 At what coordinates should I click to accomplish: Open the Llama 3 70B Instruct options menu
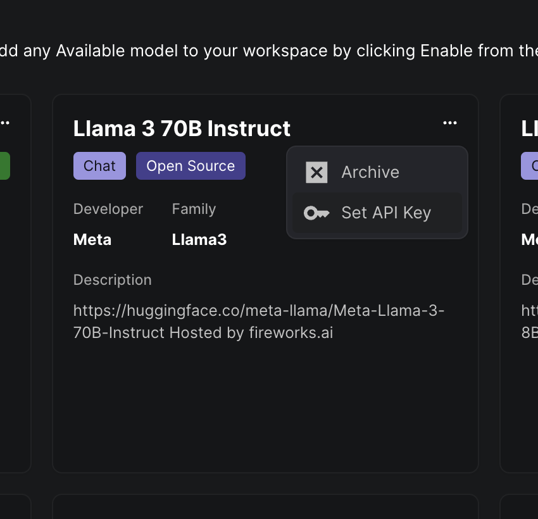[x=450, y=123]
